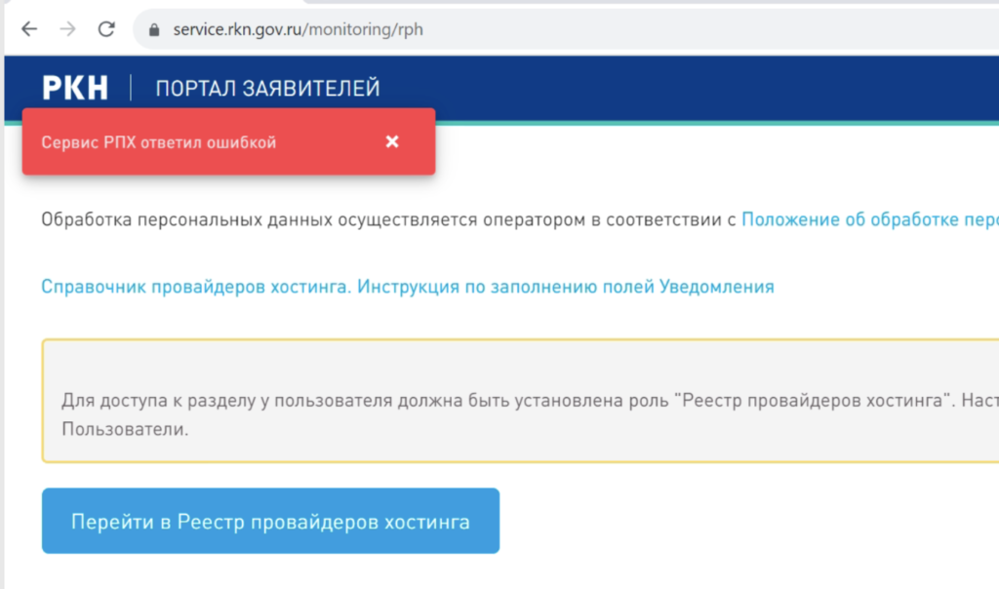Click the browser back arrow
999x589 pixels.
29,29
